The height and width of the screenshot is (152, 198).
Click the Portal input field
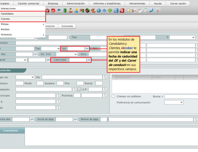(x=40, y=83)
